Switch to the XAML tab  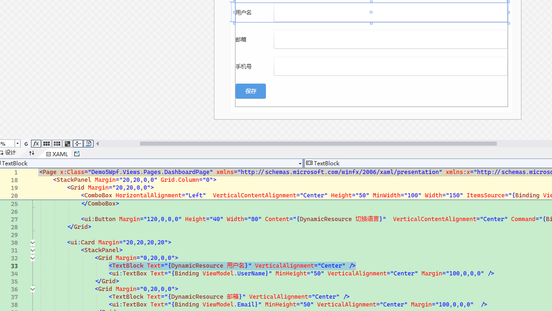[57, 154]
